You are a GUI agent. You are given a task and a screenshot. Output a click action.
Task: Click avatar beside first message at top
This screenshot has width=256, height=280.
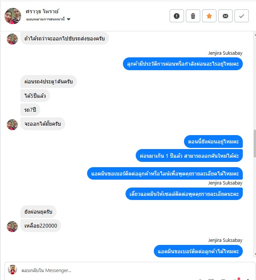click(12, 39)
